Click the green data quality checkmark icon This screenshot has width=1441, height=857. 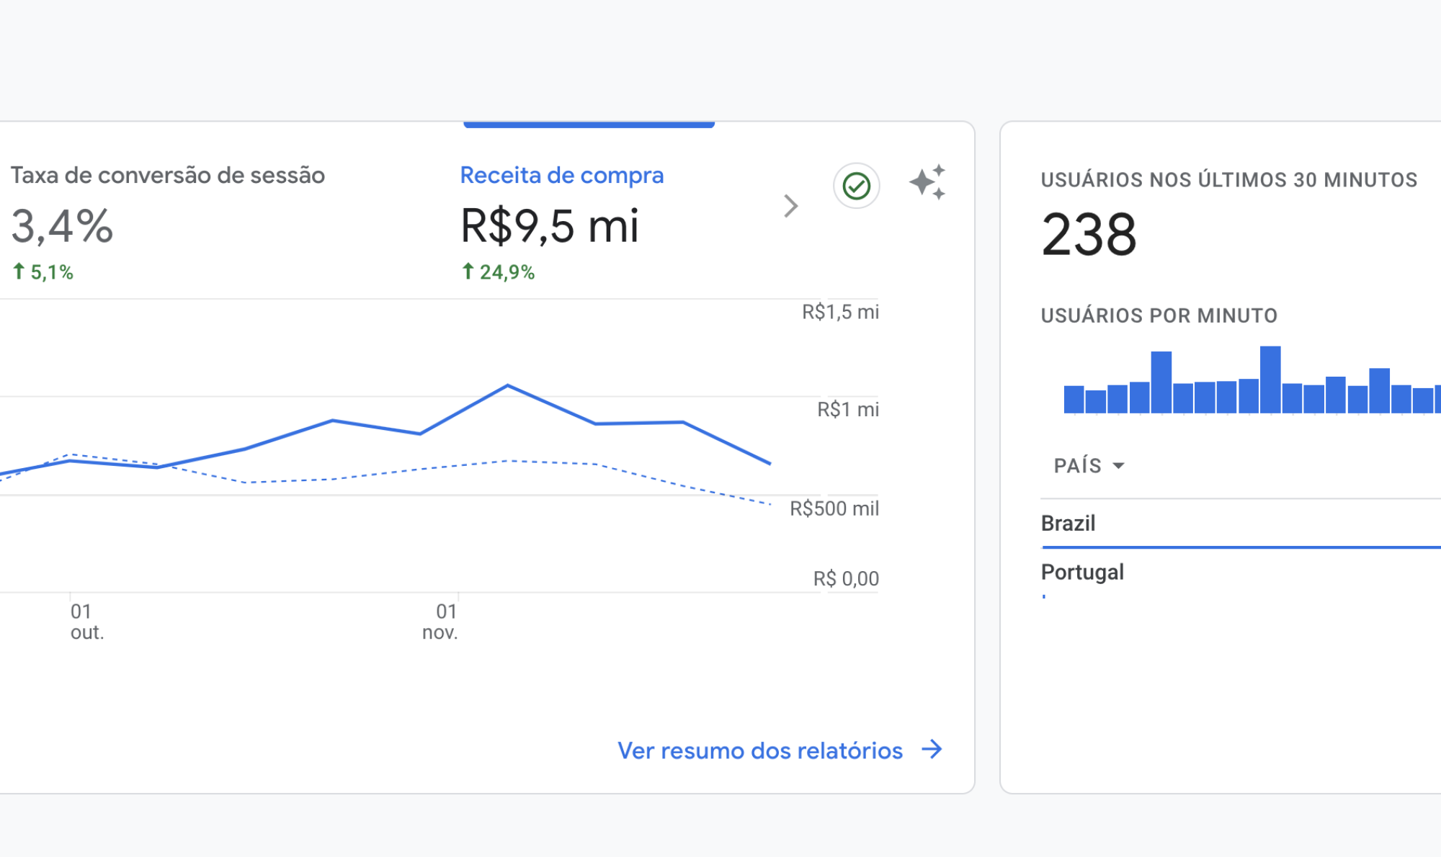857,186
